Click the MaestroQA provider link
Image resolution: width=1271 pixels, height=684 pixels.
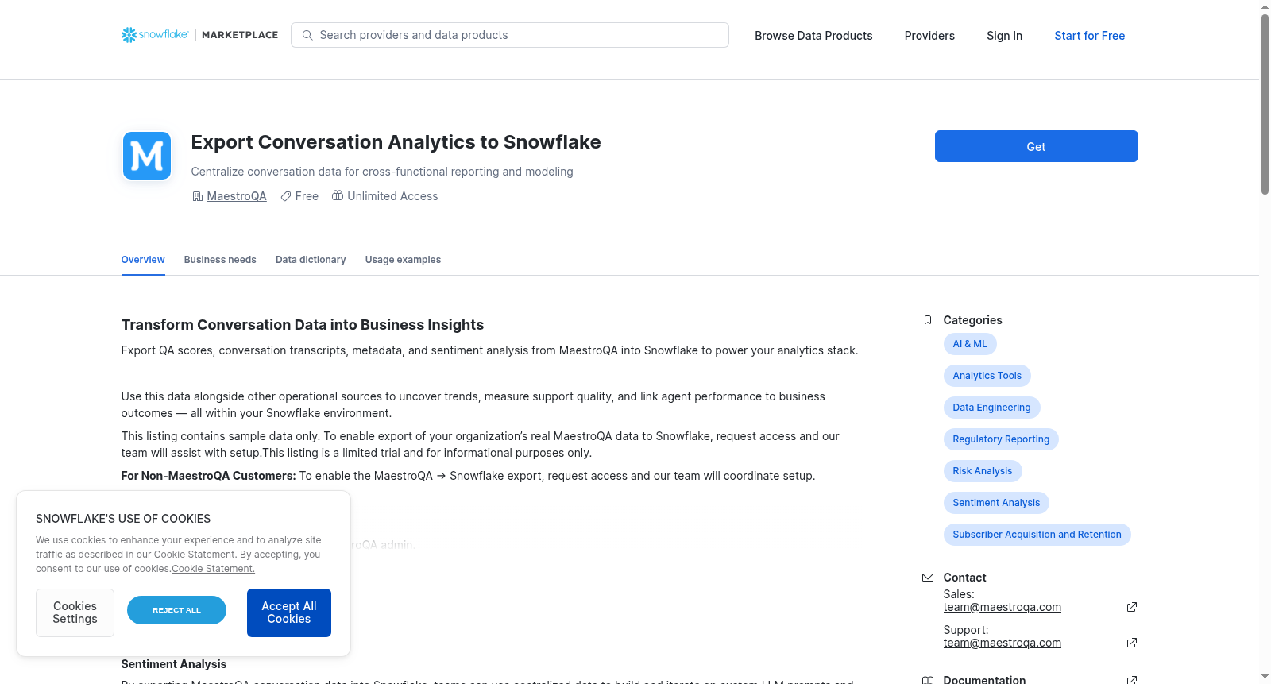coord(237,196)
